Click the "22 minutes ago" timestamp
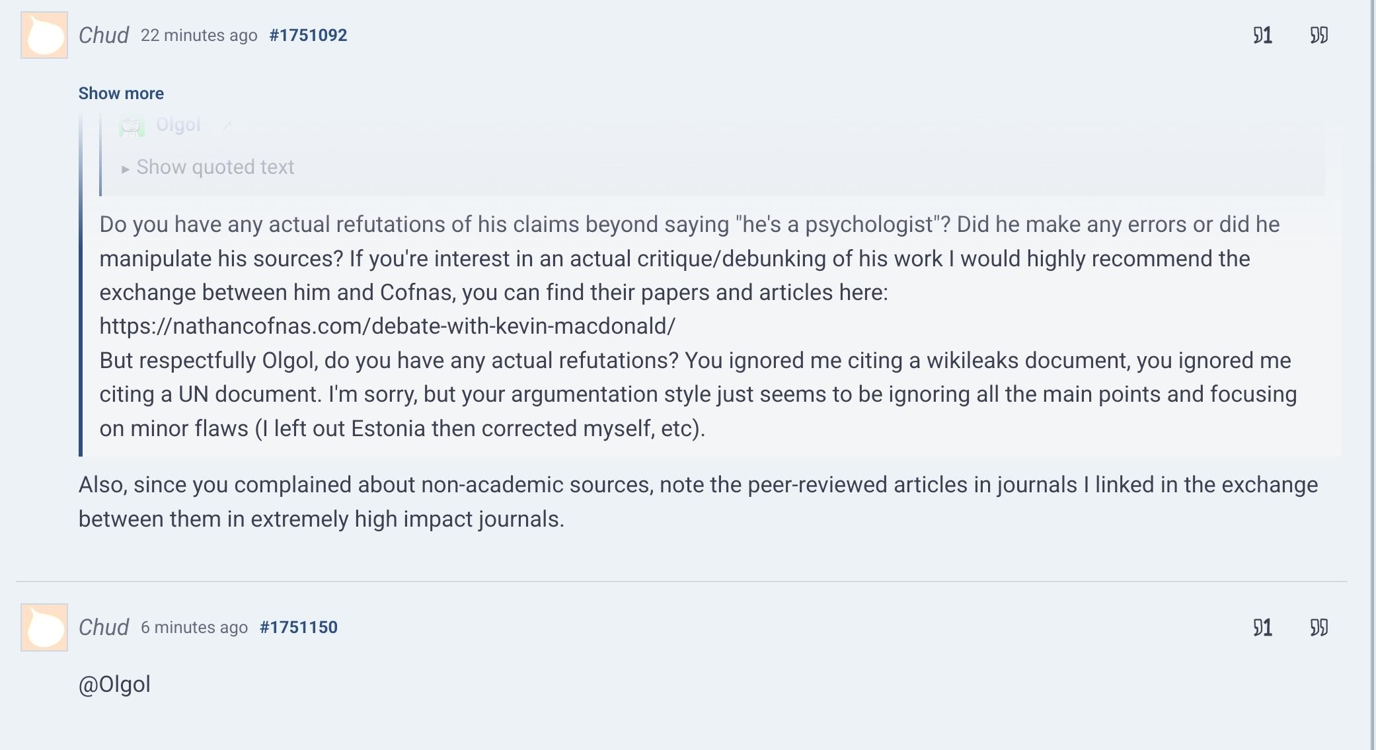Image resolution: width=1376 pixels, height=750 pixels. (199, 35)
